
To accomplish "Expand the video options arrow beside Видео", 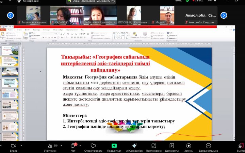I will pos(21,146).
